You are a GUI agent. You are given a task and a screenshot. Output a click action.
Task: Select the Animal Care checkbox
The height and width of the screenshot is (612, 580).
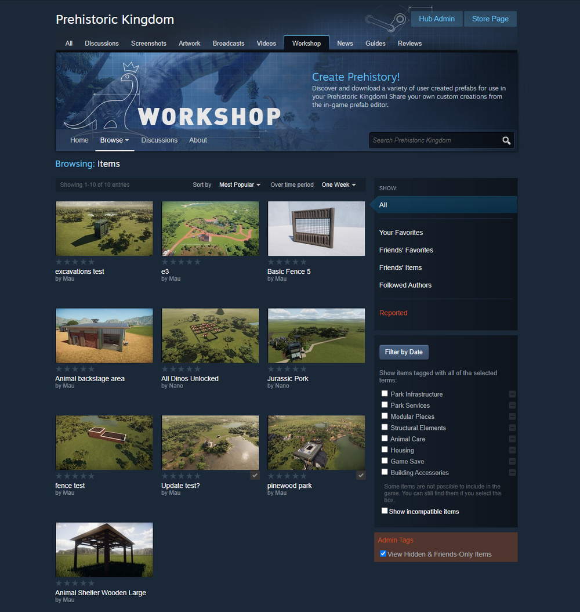pyautogui.click(x=385, y=439)
